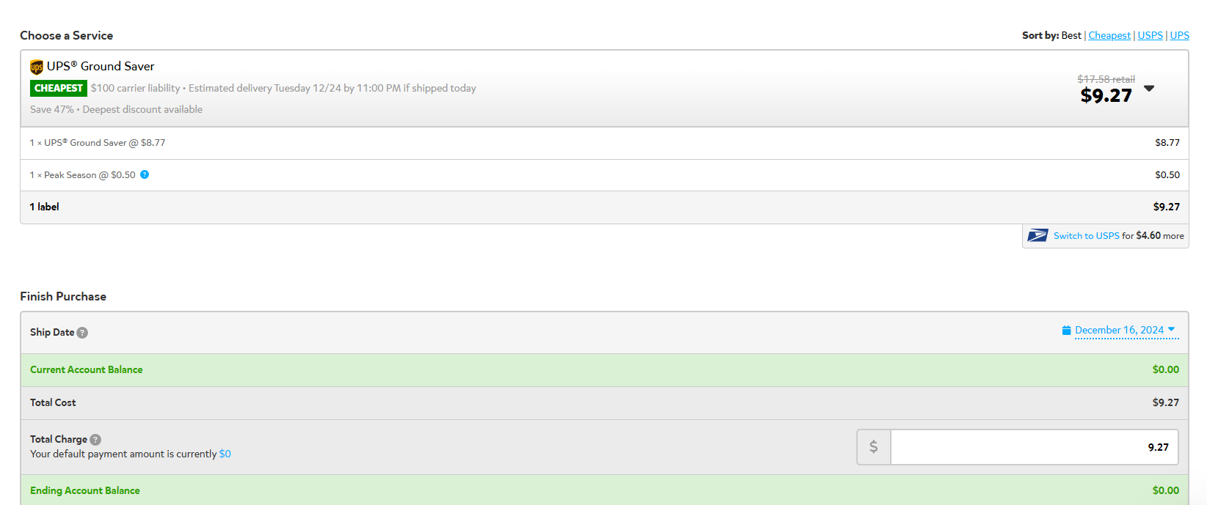1207x505 pixels.
Task: Click the $9.27 large service price
Action: tap(1106, 95)
